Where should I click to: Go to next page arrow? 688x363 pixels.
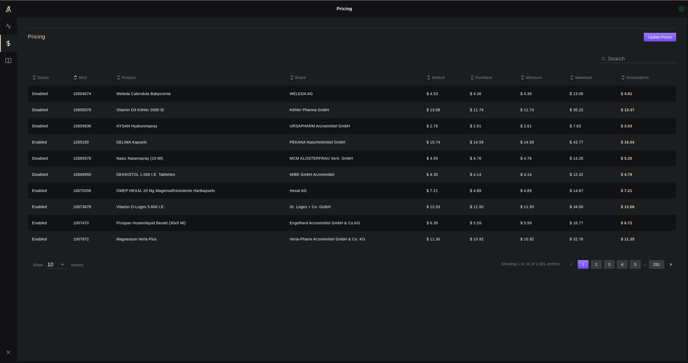tap(671, 264)
